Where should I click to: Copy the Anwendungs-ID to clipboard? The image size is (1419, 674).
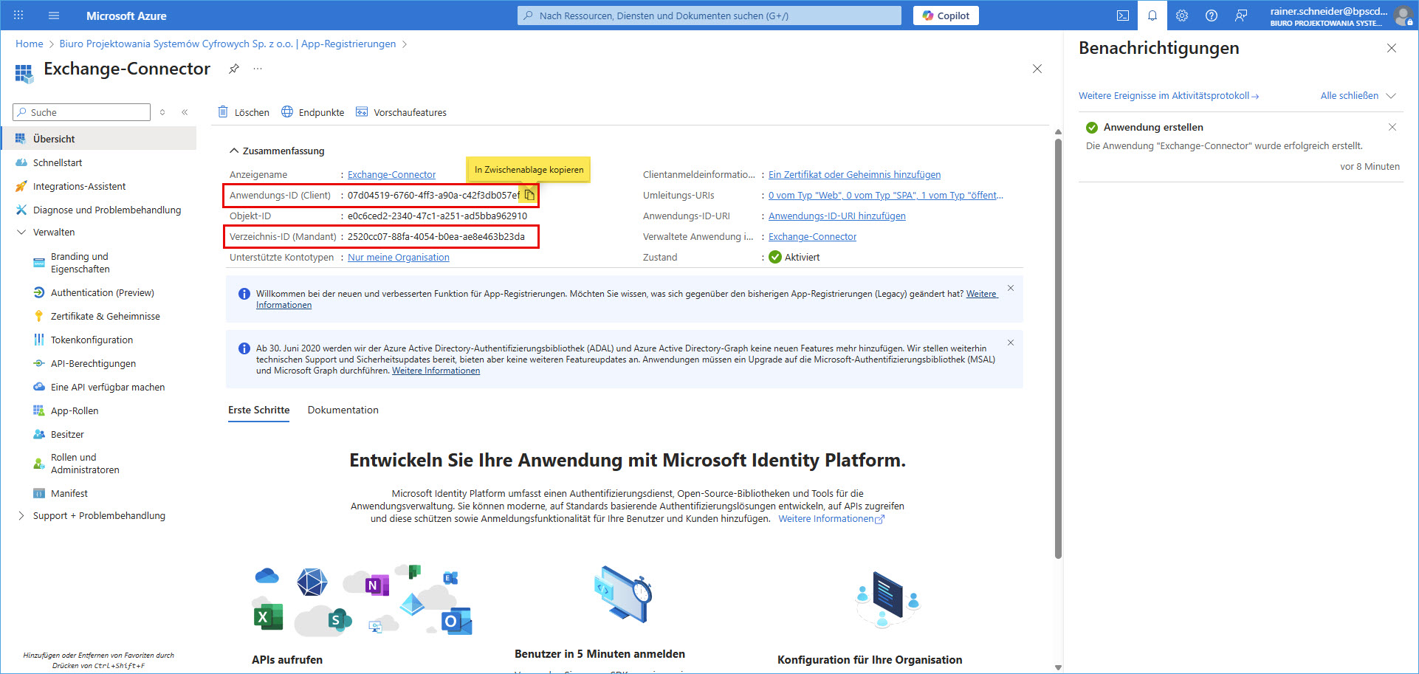(529, 195)
